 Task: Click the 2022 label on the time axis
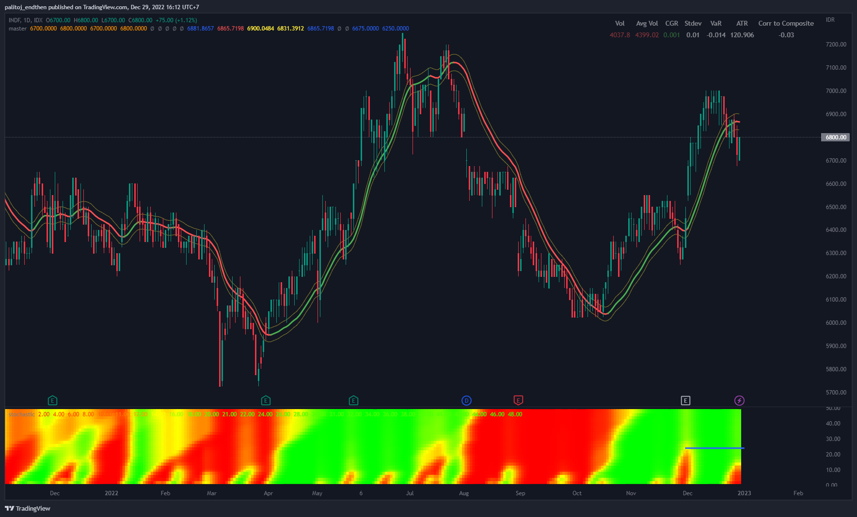point(111,493)
